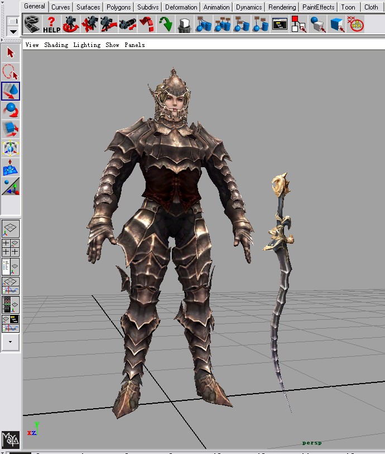Image resolution: width=385 pixels, height=454 pixels.
Task: Click camera icon with single red diagonal arrow
Action: (109, 25)
